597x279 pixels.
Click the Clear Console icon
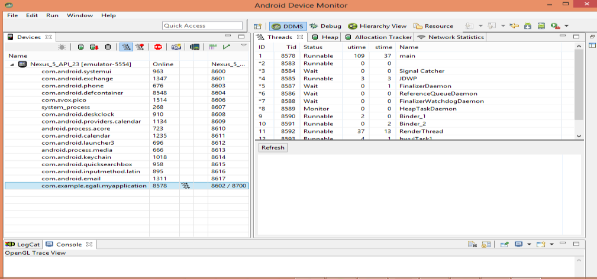coord(472,244)
